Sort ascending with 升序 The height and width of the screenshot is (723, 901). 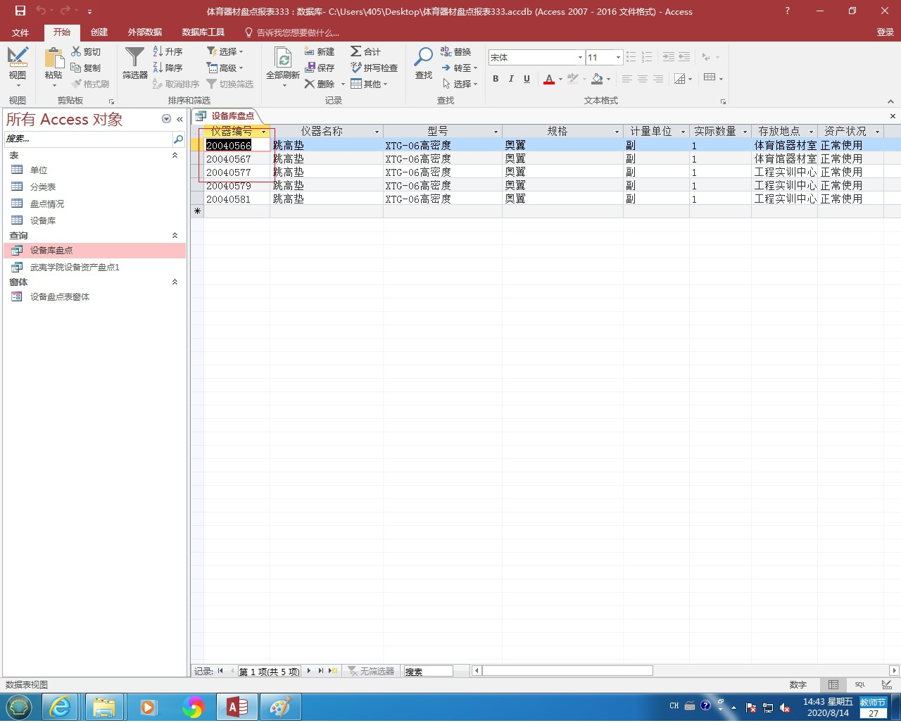[168, 52]
